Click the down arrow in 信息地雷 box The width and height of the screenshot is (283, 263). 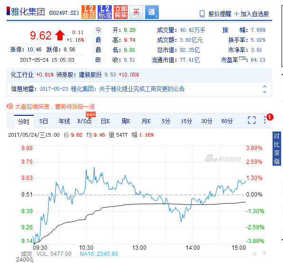pyautogui.click(x=265, y=92)
